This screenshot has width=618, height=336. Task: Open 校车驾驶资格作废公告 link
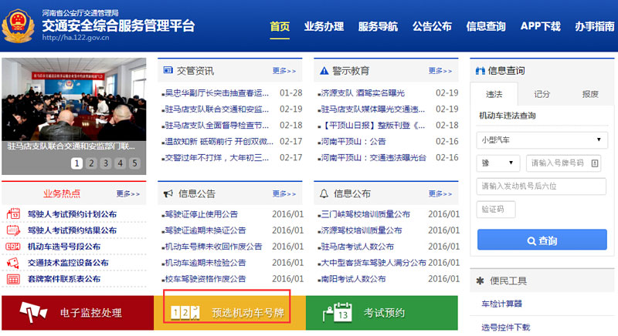coord(205,279)
